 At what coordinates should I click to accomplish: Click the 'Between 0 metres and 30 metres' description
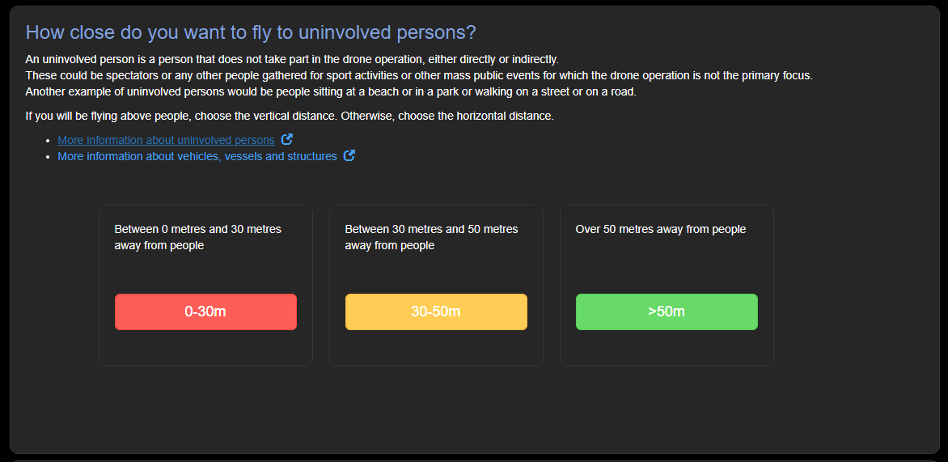pyautogui.click(x=197, y=238)
